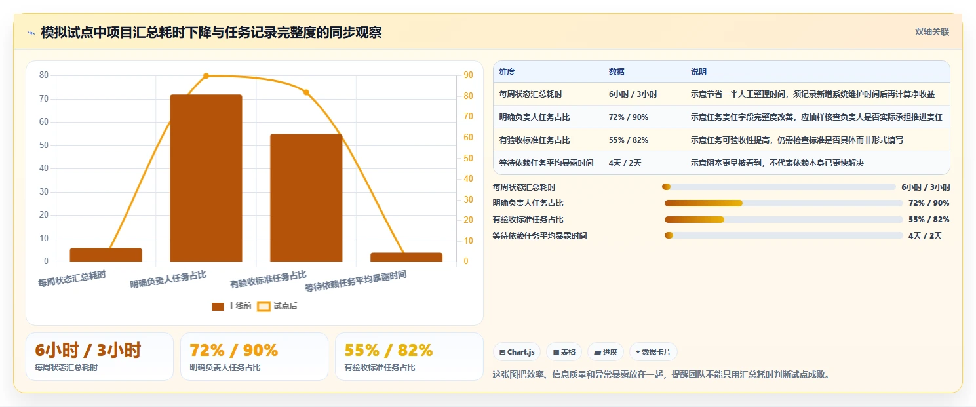This screenshot has width=976, height=407.
Task: Click the line point at value 82
Action: (x=306, y=92)
